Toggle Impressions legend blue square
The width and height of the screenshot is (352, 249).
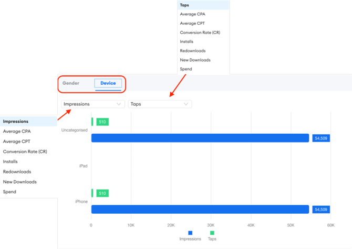point(190,233)
